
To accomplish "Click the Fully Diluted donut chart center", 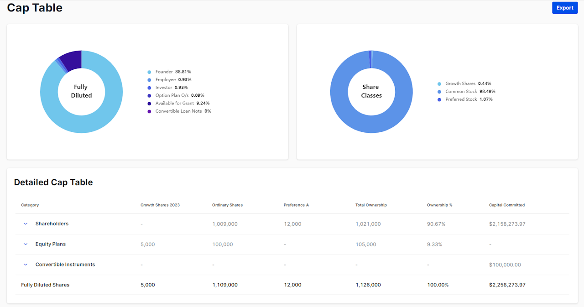I will tap(81, 92).
